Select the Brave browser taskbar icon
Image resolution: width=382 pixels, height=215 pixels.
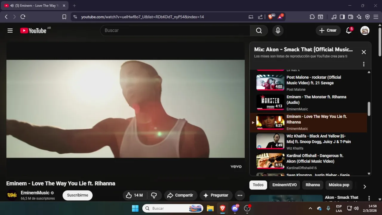click(222, 208)
